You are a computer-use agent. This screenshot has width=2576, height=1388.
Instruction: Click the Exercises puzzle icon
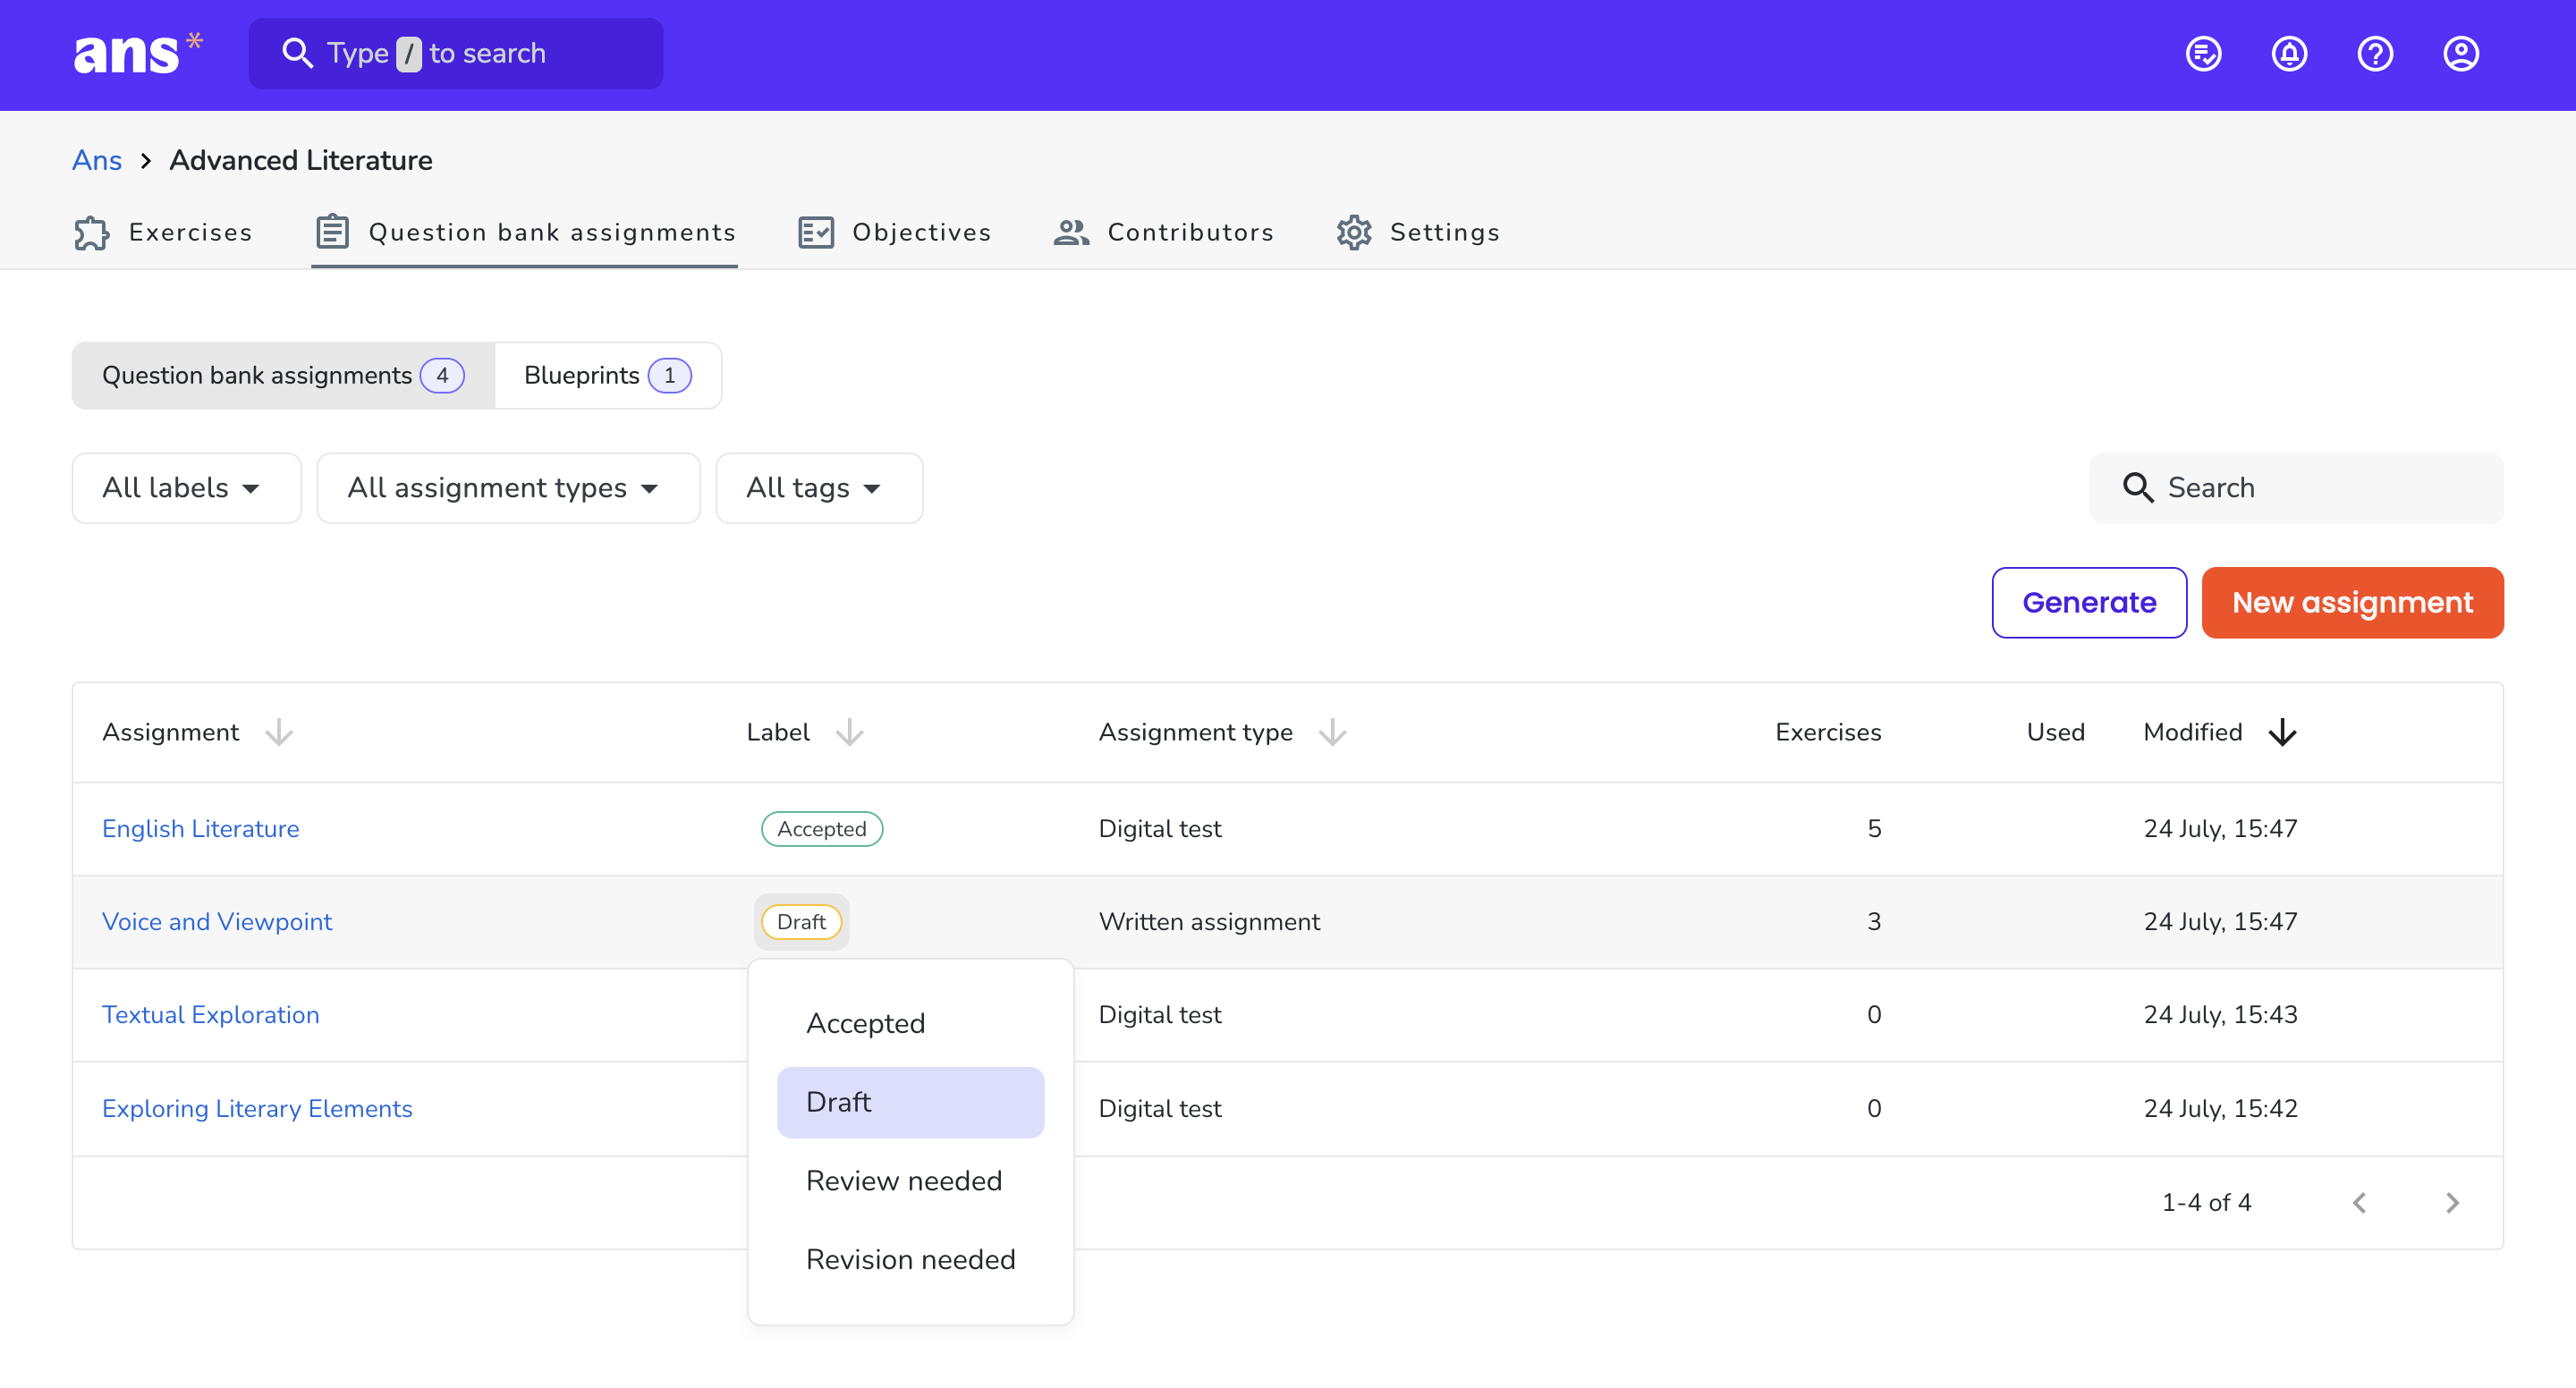[92, 232]
